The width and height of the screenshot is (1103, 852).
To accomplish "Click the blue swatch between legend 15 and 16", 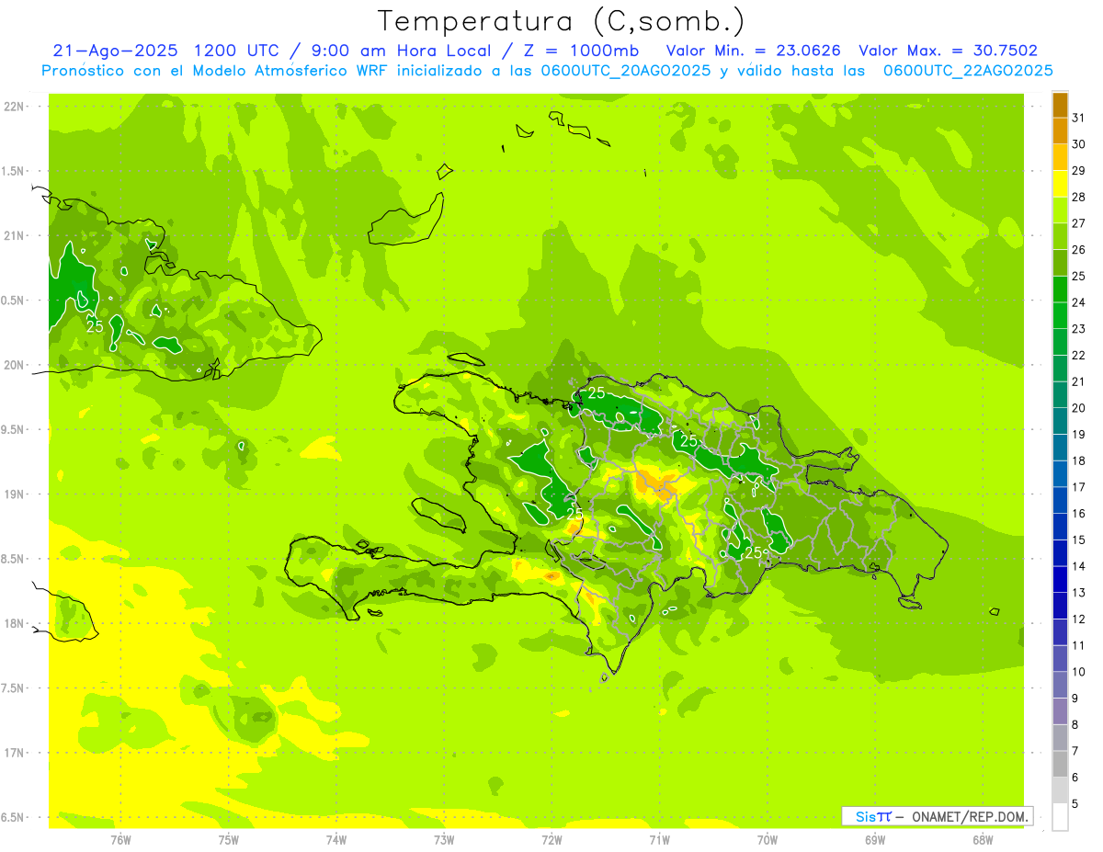I will [x=1060, y=527].
